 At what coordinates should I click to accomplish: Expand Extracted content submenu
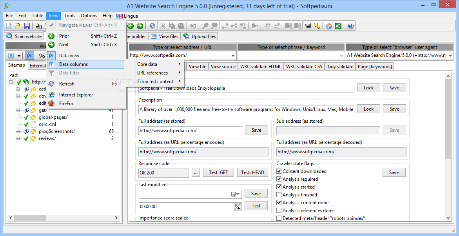click(x=154, y=82)
